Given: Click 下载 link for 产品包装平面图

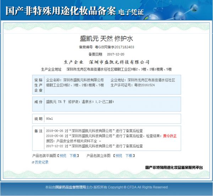Looking at the screenshot, I should [x=73, y=156].
